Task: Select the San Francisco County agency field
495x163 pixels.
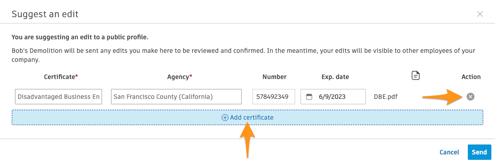Action: click(176, 97)
